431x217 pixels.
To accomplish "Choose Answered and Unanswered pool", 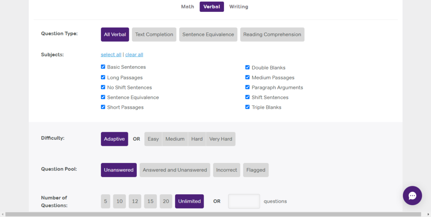I will pos(175,170).
